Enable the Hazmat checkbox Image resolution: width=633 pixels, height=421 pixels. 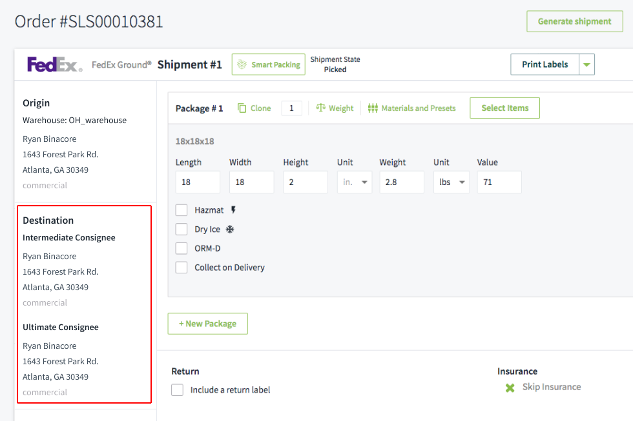point(182,210)
